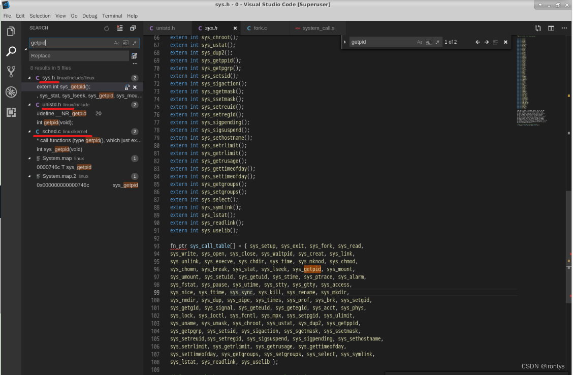The height and width of the screenshot is (375, 573).
Task: Collapse the replace toggle arrow in search panel
Action: click(x=25, y=49)
